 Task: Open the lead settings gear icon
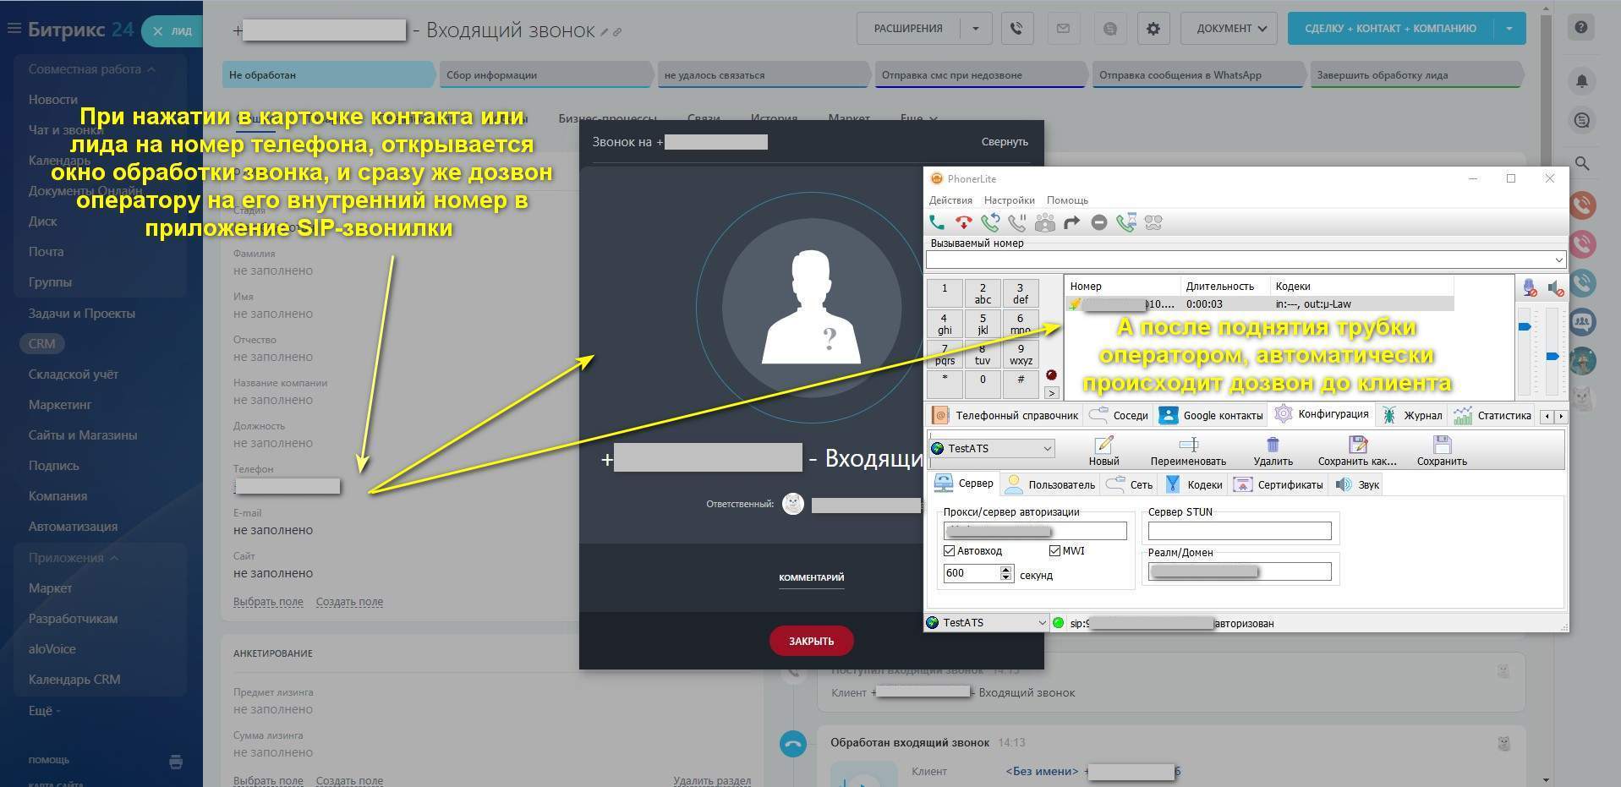tap(1153, 29)
